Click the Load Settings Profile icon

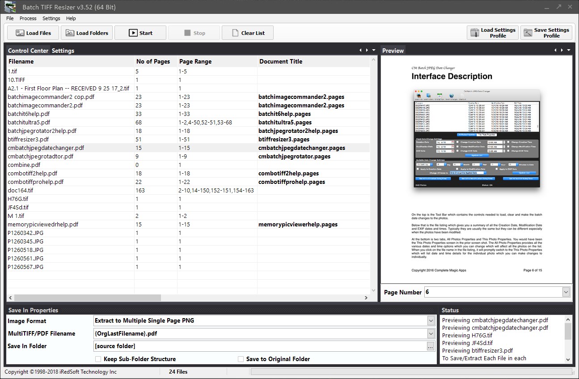point(474,33)
